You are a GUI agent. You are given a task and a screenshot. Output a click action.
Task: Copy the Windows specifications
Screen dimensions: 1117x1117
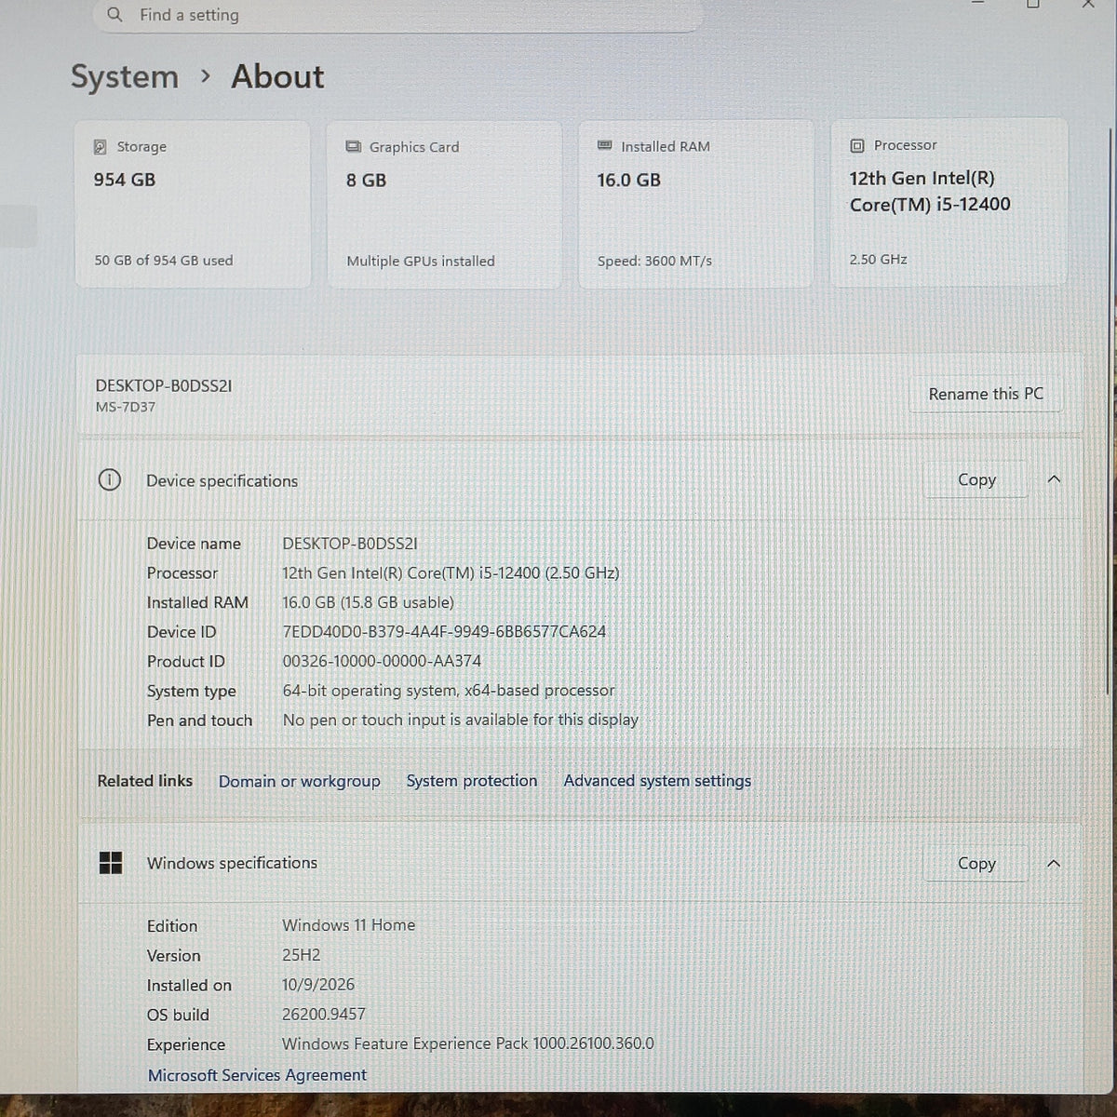976,864
